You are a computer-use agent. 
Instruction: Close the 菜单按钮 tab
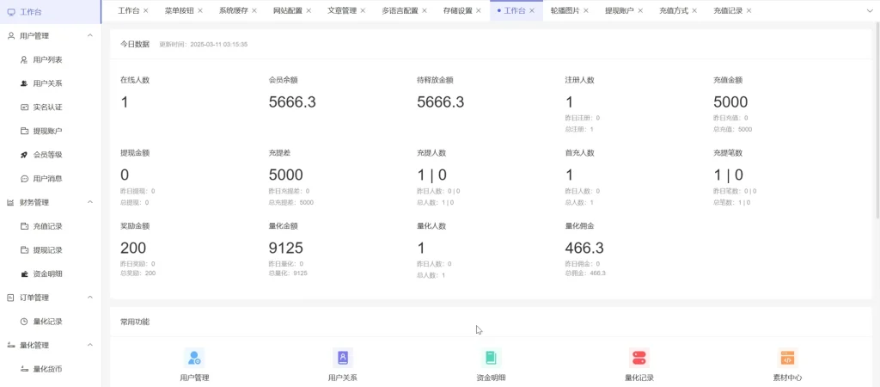(200, 10)
